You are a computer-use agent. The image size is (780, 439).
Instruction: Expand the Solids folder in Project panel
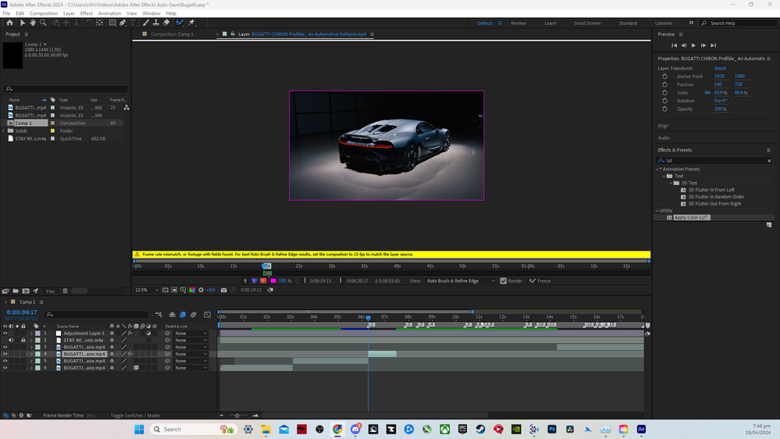(4, 131)
